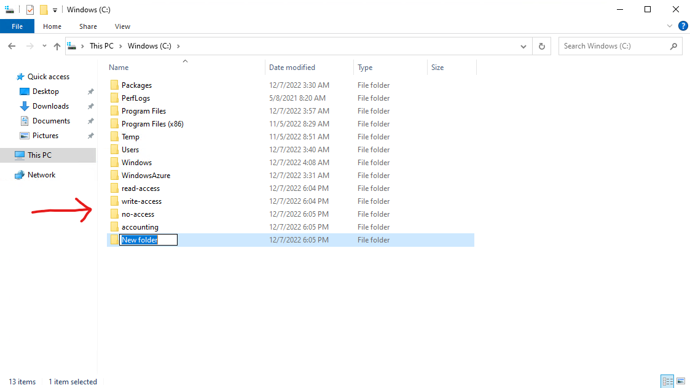Select the read-access folder icon
Viewport: 690px width, 388px height.
coord(114,188)
